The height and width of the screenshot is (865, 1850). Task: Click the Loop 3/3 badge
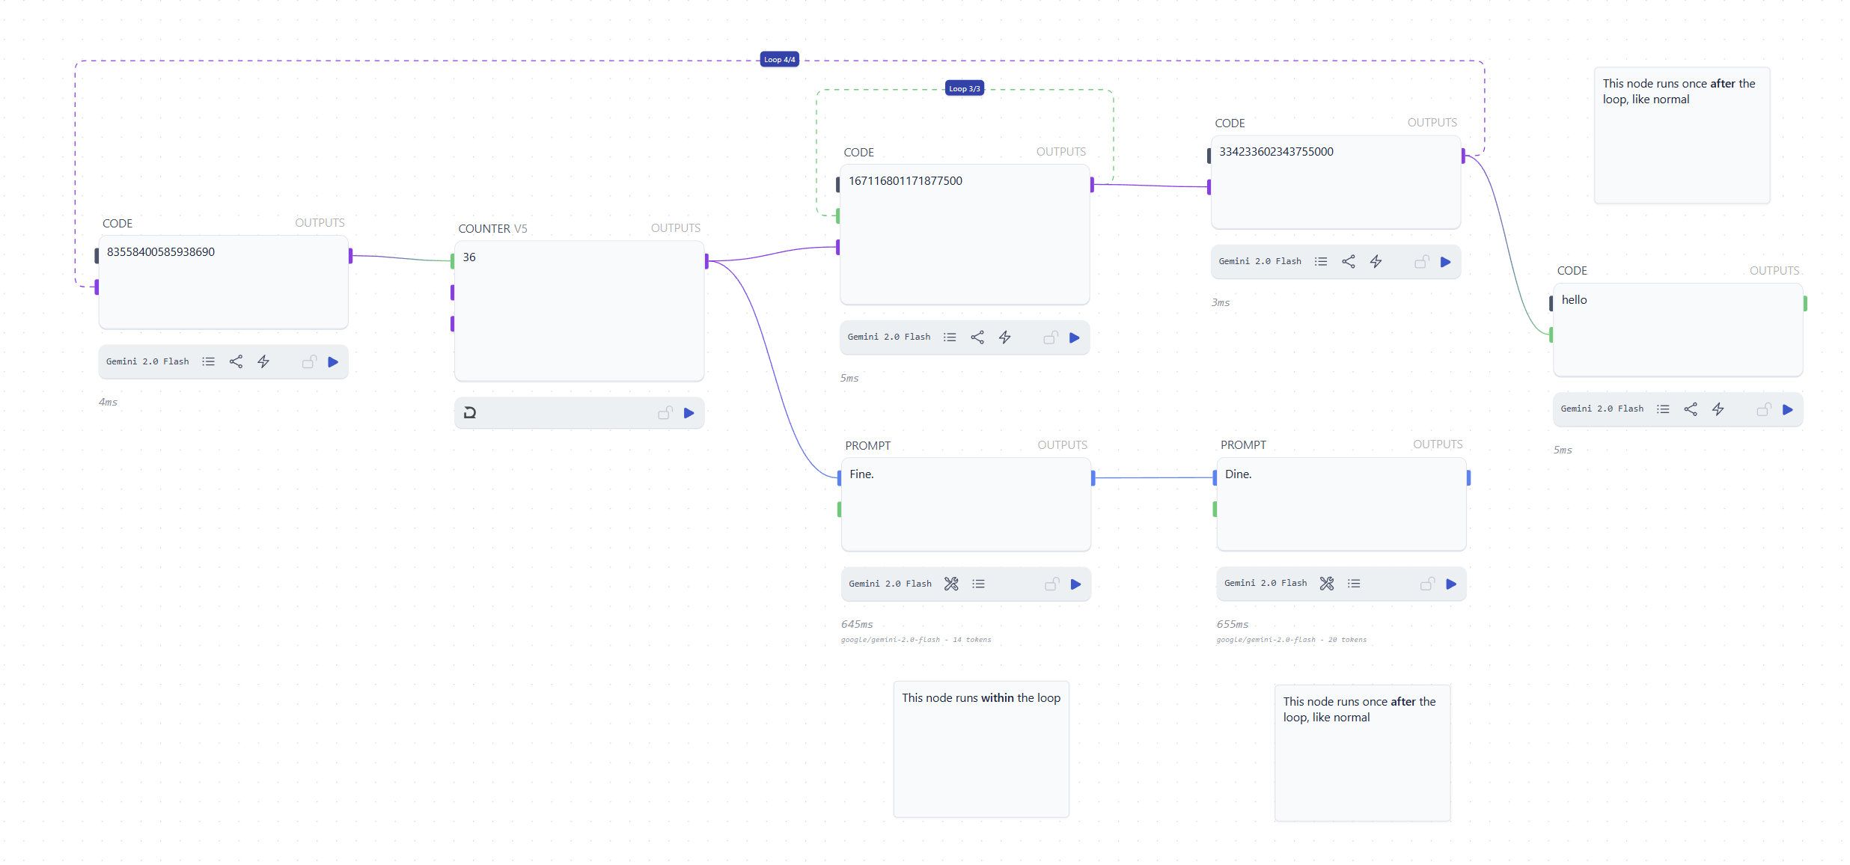pos(964,89)
